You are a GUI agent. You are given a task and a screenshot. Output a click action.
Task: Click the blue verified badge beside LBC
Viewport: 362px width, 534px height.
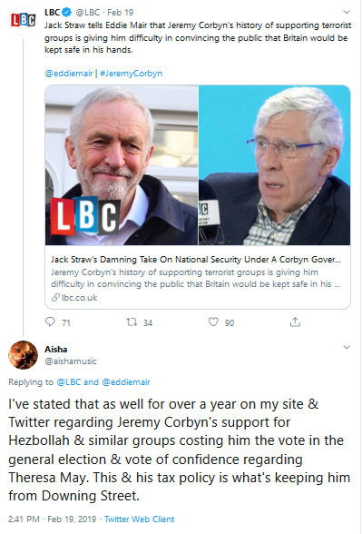coord(67,13)
